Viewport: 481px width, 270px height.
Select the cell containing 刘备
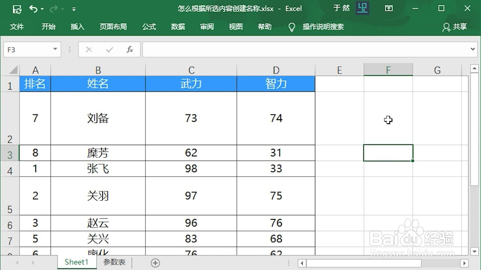click(98, 118)
